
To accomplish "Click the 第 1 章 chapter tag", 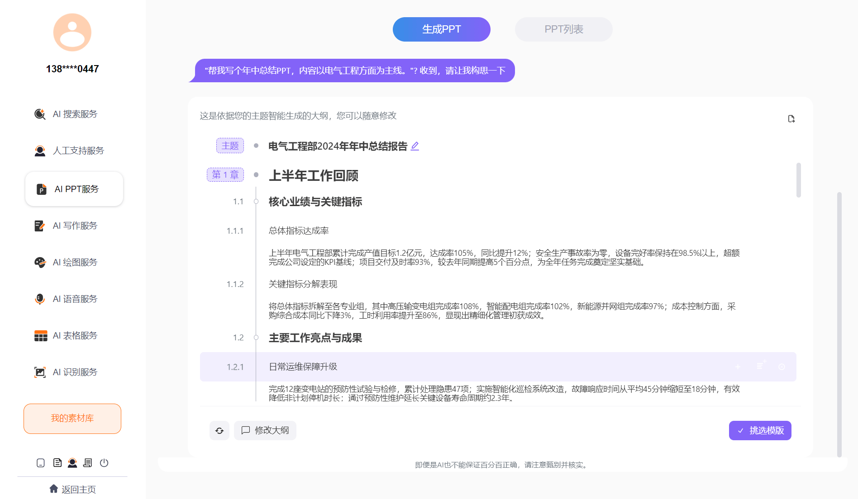I will (225, 174).
